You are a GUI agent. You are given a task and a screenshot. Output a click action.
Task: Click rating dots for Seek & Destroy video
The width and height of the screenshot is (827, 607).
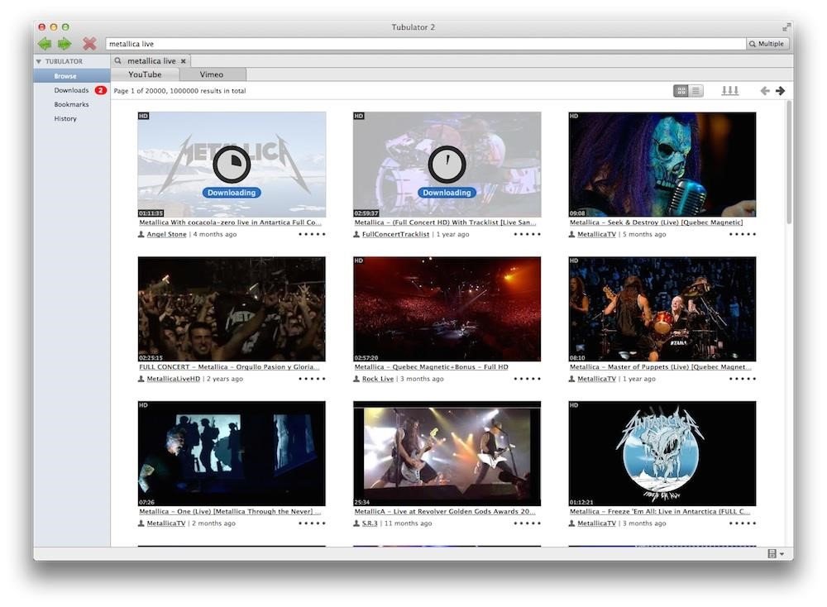click(x=743, y=234)
